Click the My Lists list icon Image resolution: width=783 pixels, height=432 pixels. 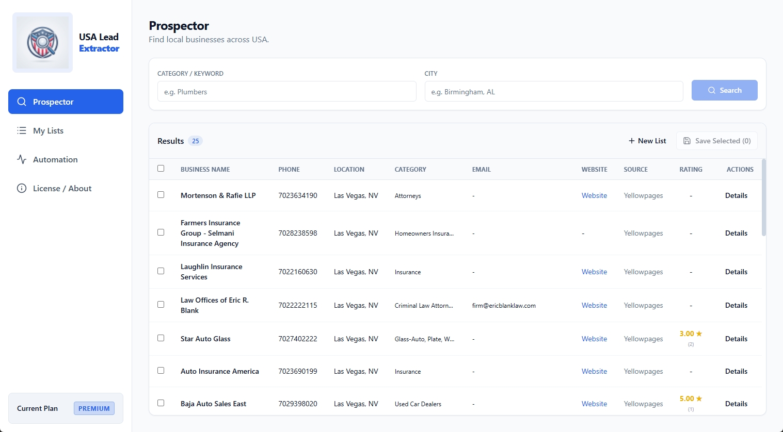click(x=22, y=130)
